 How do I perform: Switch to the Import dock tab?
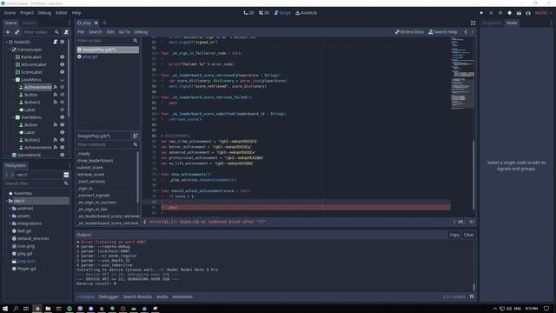(x=29, y=23)
